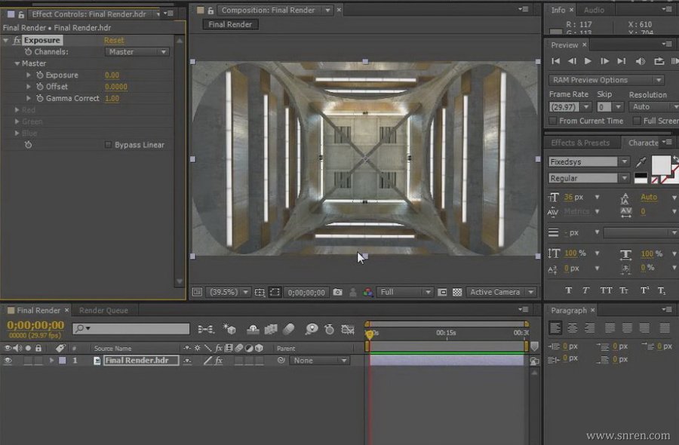Toggle the transparency grid icon
The image size is (679, 445).
[457, 292]
